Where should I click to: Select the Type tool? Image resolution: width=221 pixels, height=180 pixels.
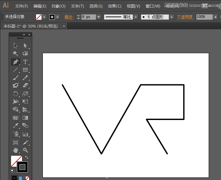tap(25, 62)
